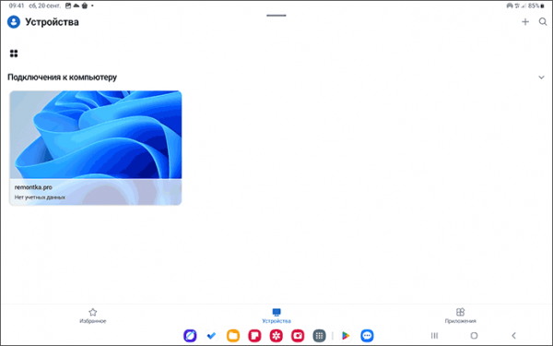The image size is (553, 346).
Task: Tap the back navigation arrow
Action: pyautogui.click(x=513, y=336)
